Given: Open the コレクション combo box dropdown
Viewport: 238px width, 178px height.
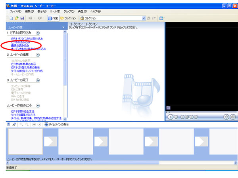Looking at the screenshot, I should [144, 18].
